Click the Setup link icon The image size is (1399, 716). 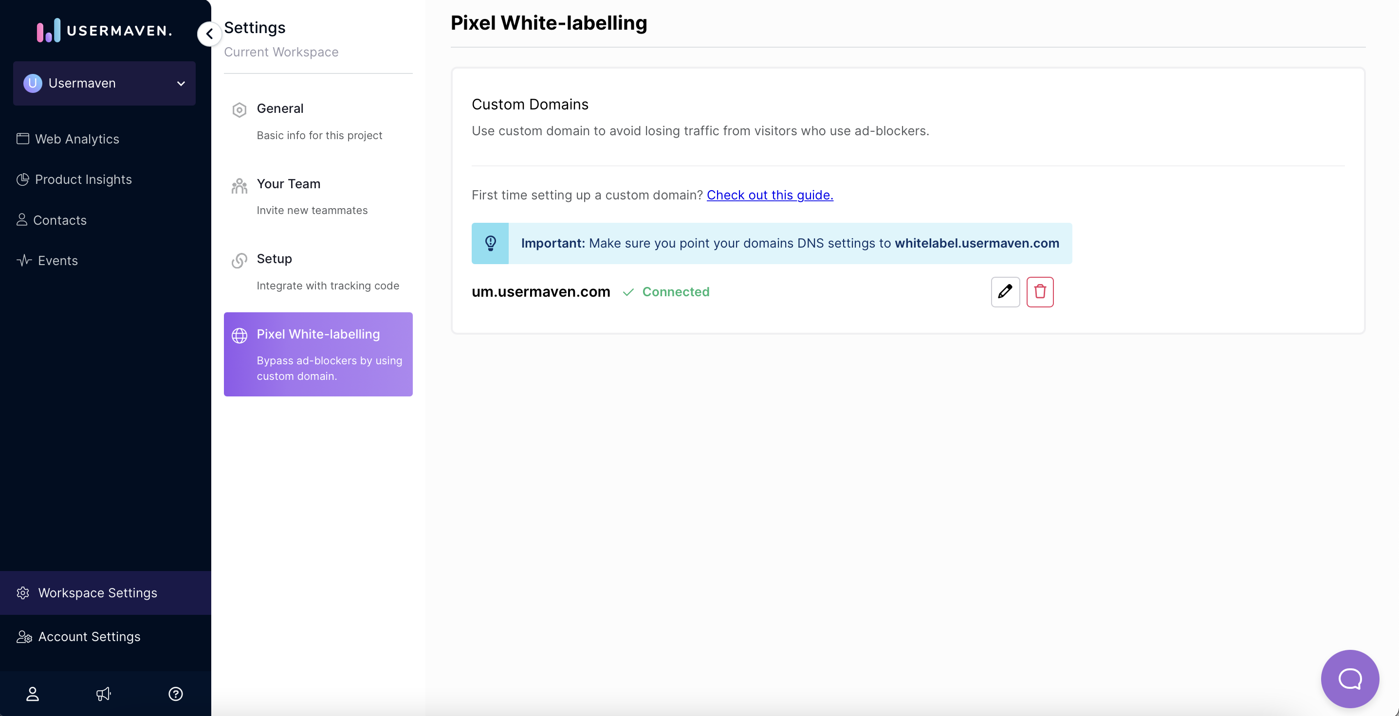coord(239,261)
